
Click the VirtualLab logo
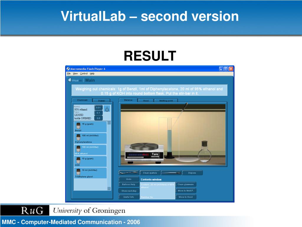coord(75,80)
